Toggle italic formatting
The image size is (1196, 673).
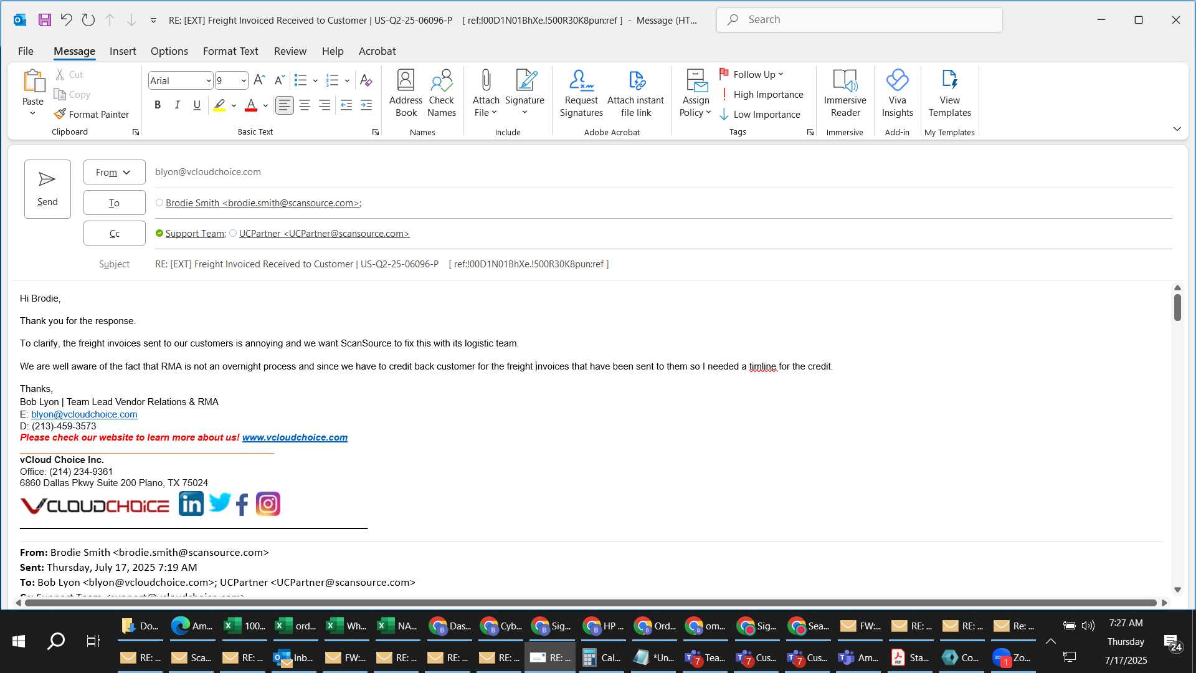177,105
